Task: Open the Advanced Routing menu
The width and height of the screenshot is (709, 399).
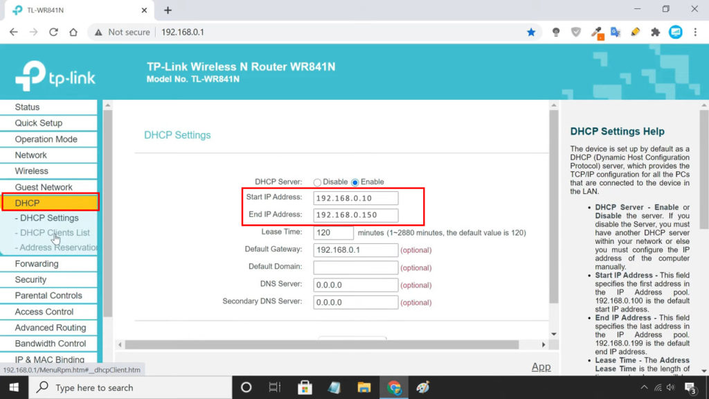Action: pos(48,328)
